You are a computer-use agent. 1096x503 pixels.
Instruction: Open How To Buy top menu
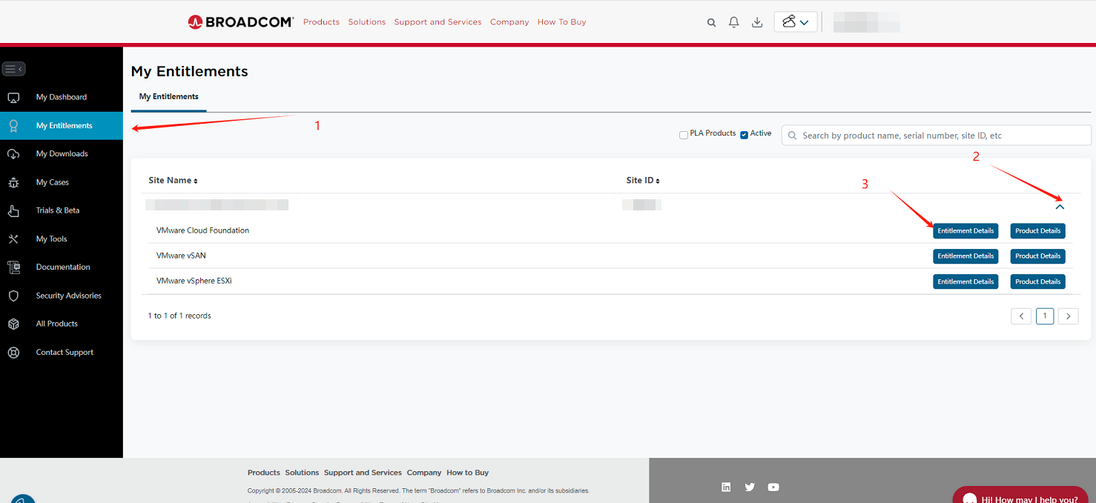click(561, 22)
